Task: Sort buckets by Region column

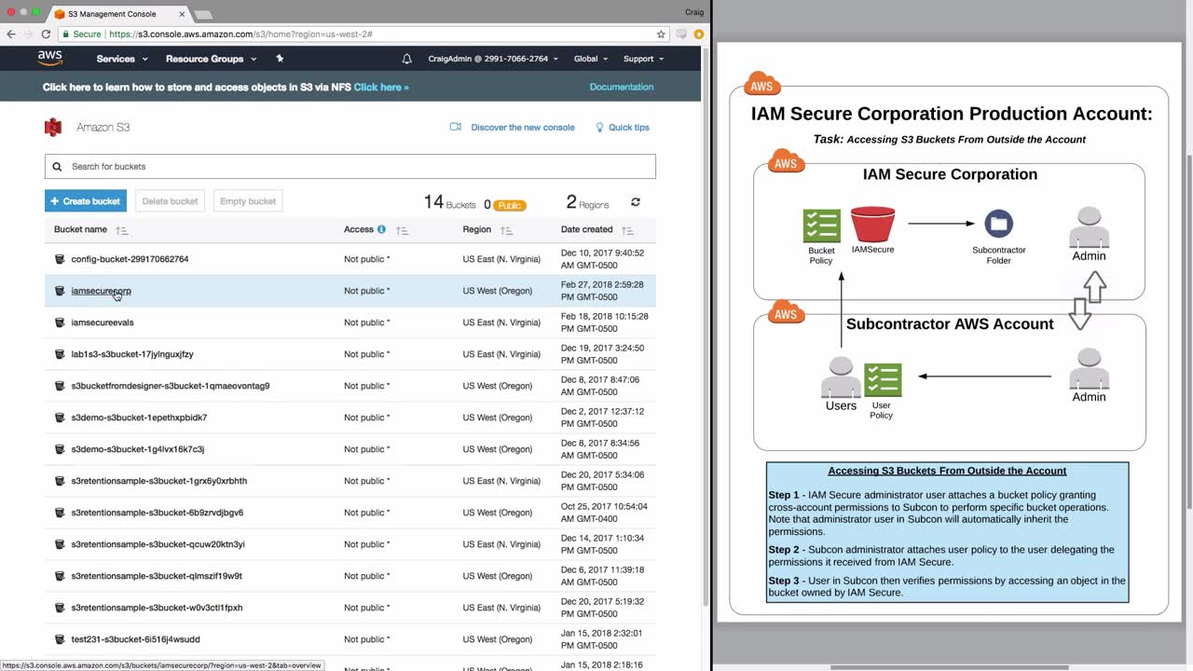Action: 506,230
